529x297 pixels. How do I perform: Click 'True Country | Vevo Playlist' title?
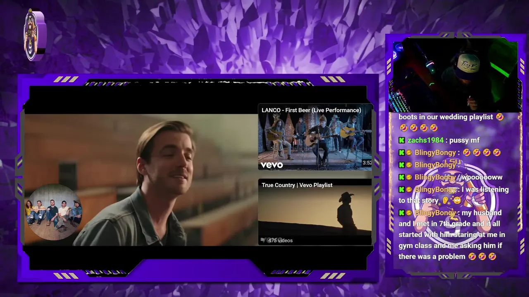coord(297,185)
